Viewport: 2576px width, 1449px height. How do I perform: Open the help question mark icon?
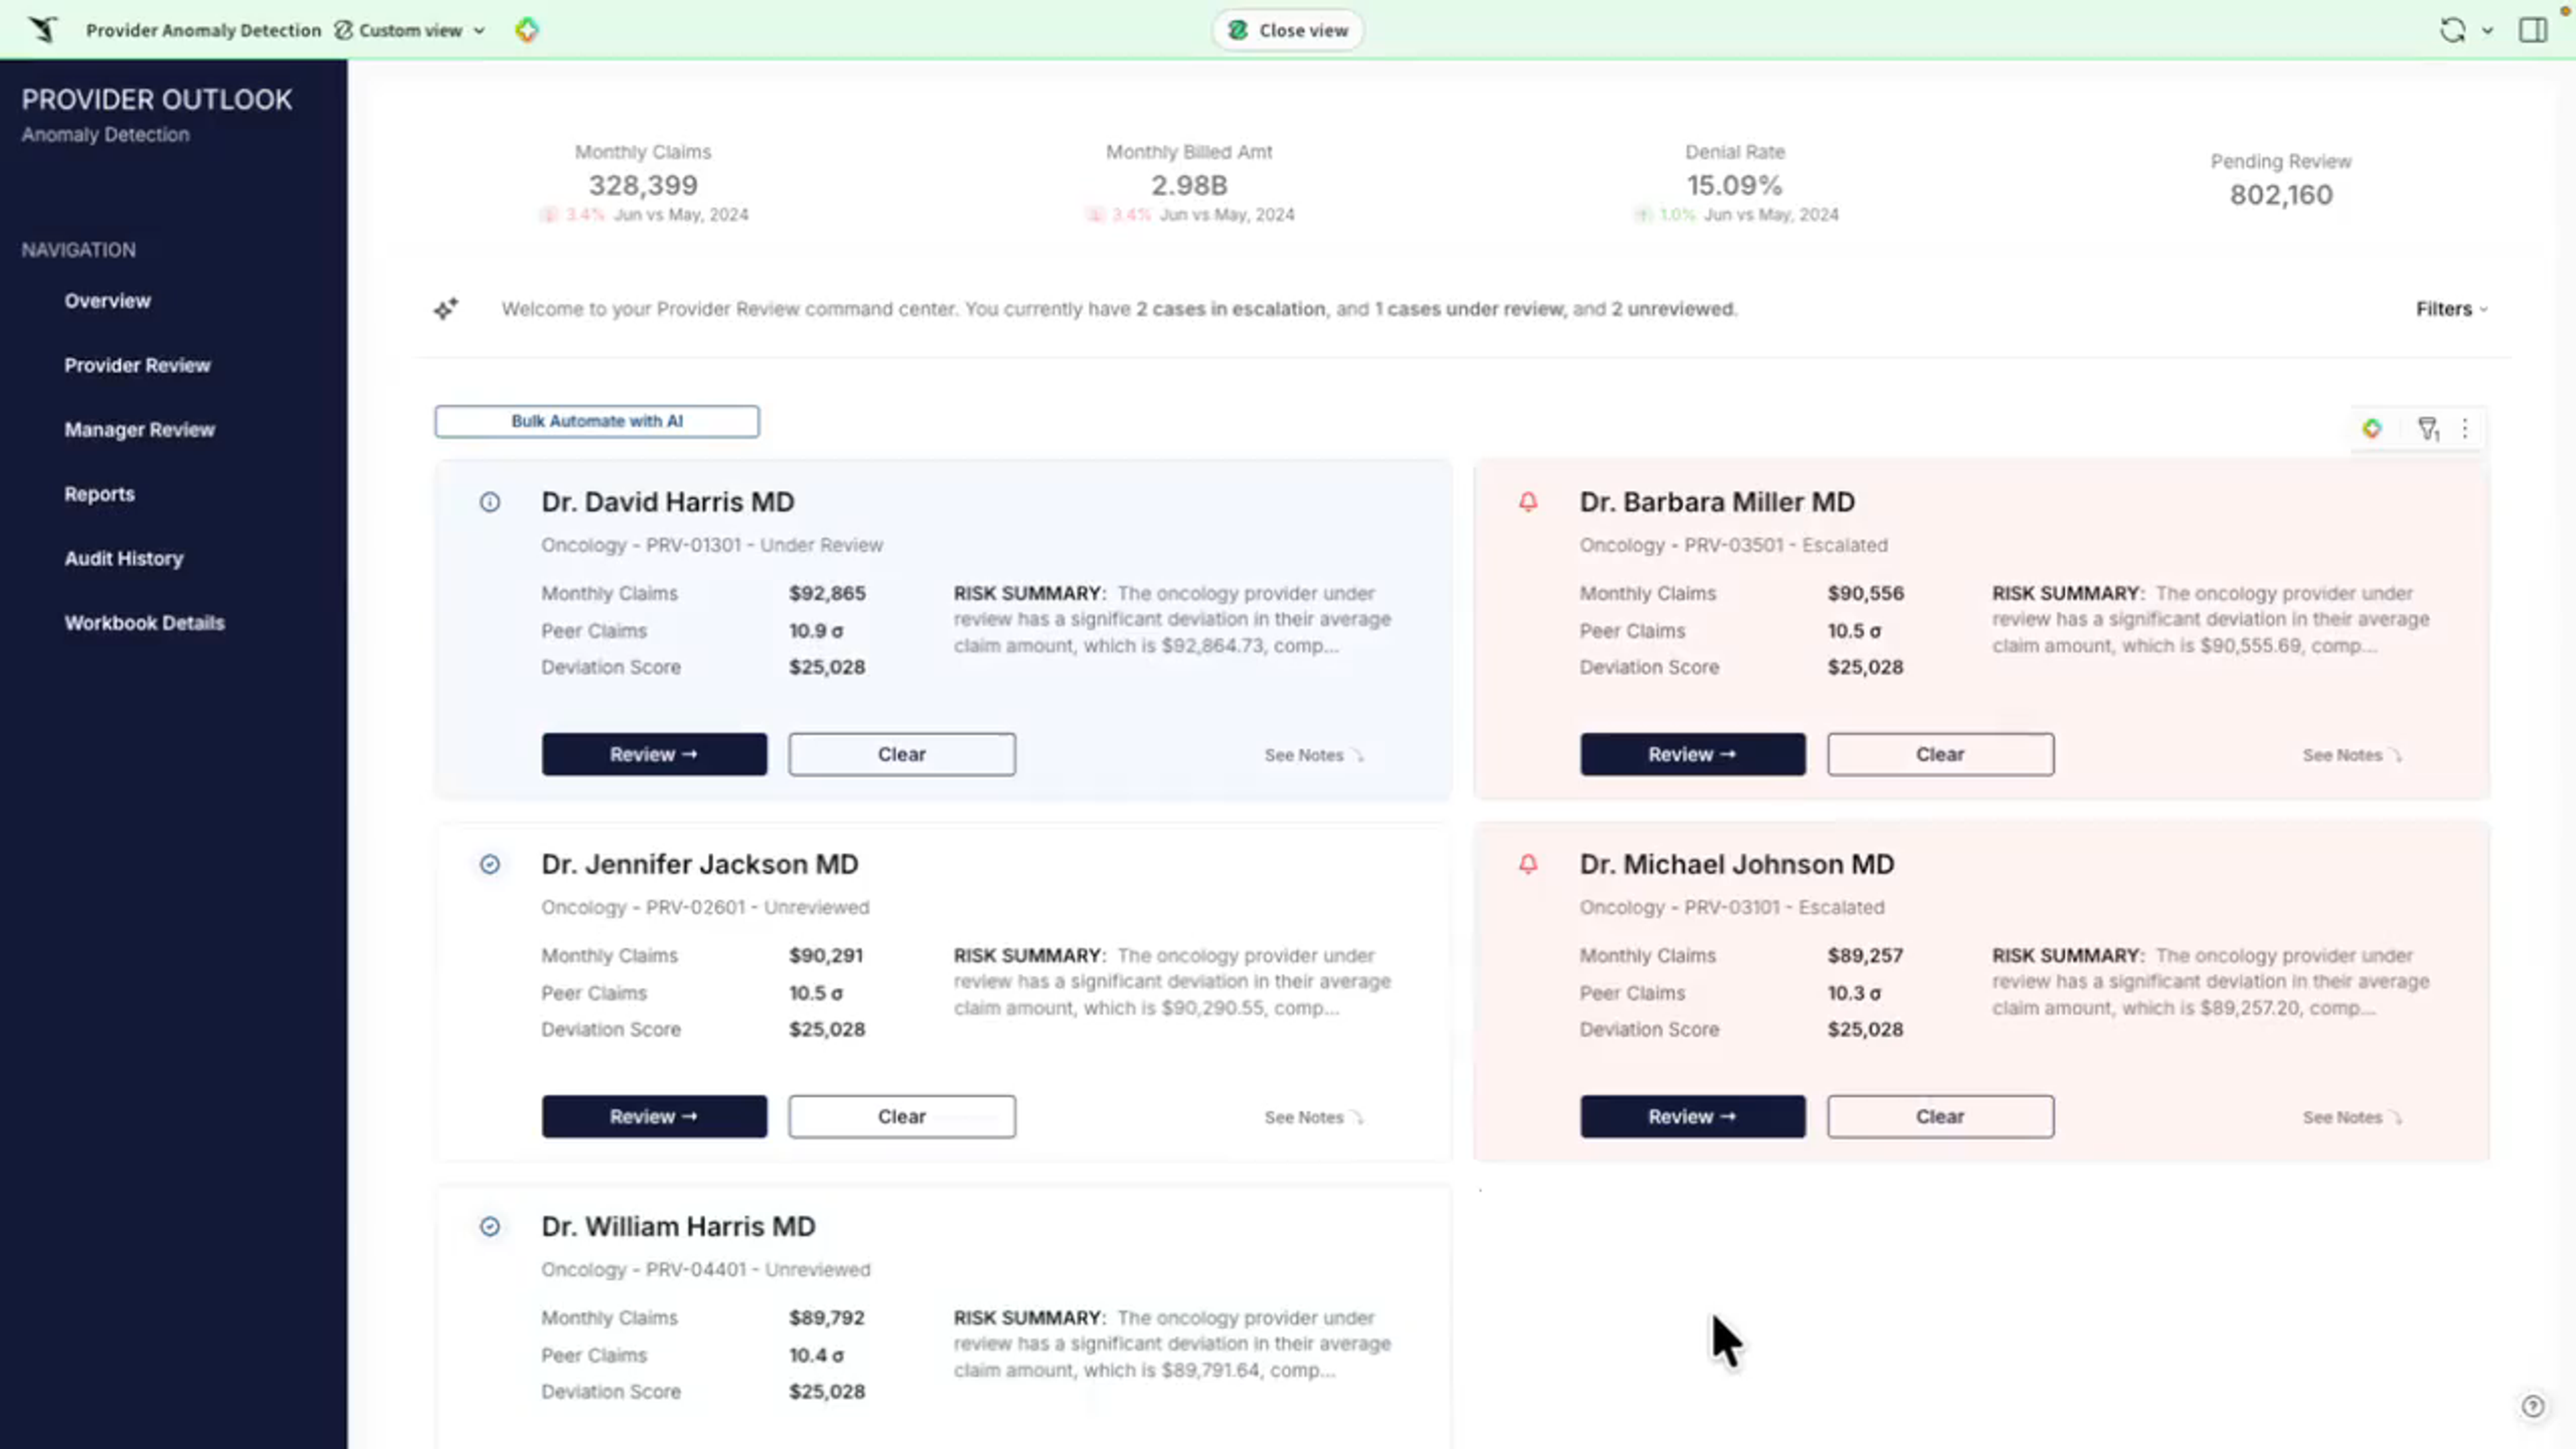point(2533,1406)
